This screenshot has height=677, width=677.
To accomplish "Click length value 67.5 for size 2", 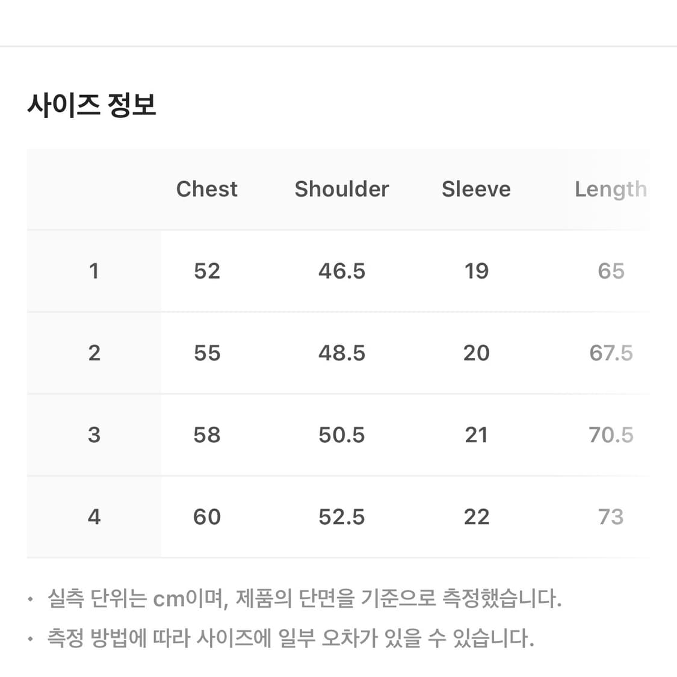I will (610, 353).
